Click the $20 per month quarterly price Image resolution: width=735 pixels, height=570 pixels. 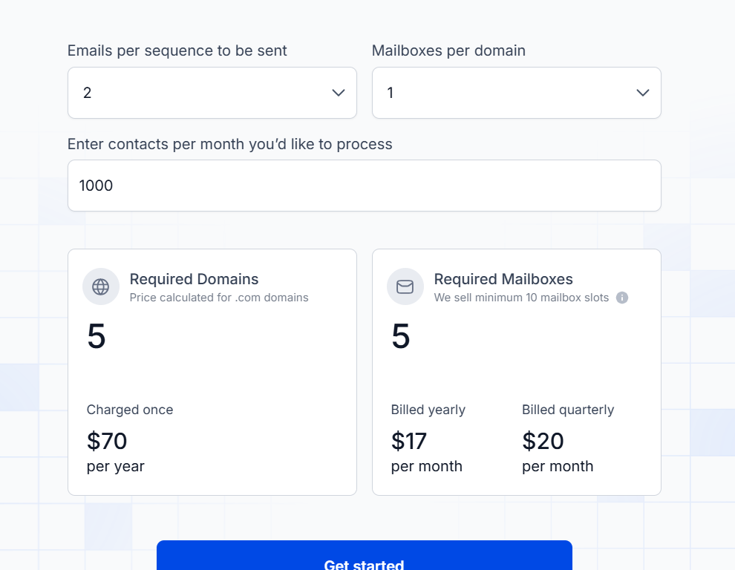click(543, 441)
